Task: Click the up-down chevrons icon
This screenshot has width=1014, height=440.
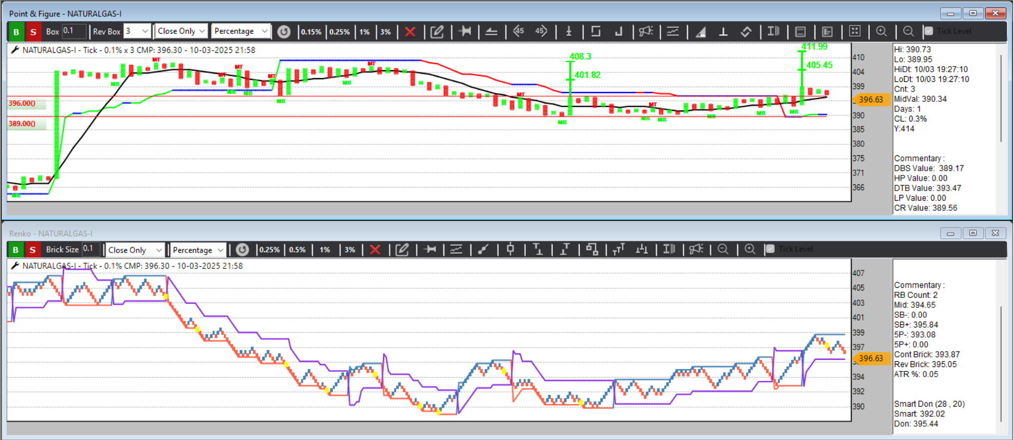Action: pyautogui.click(x=746, y=32)
